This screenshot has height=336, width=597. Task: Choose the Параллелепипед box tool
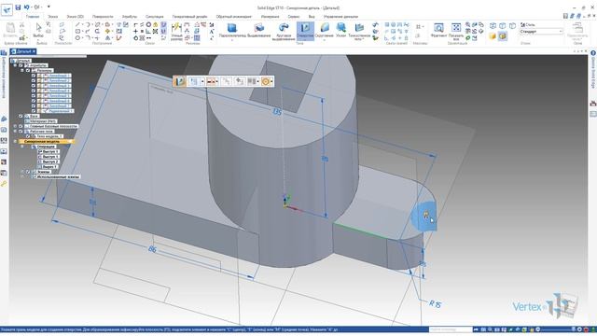click(x=232, y=31)
